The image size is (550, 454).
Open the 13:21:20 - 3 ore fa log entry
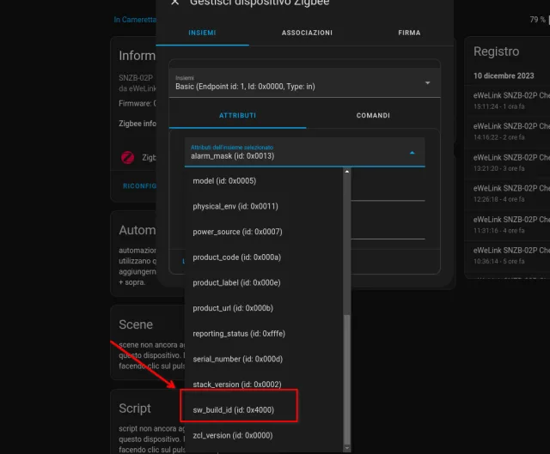click(511, 162)
